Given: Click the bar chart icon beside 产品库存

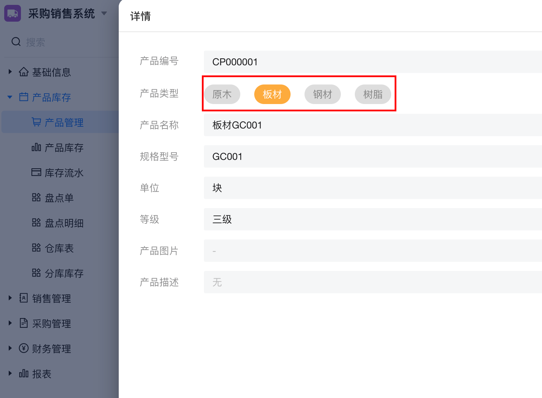Looking at the screenshot, I should [36, 147].
